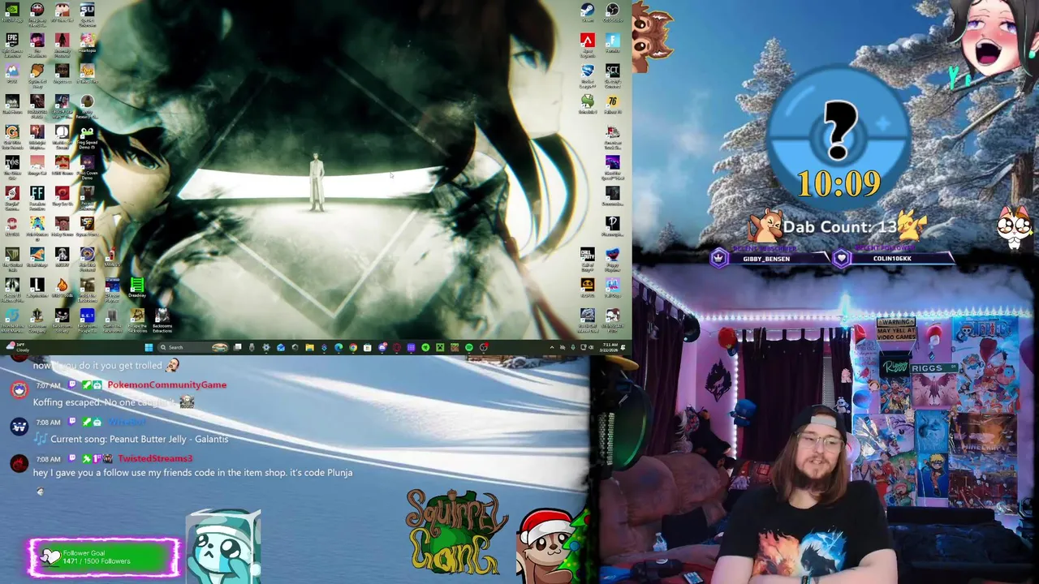Open File Explorer from the taskbar
Screen dimensions: 1039x584
pyautogui.click(x=309, y=347)
